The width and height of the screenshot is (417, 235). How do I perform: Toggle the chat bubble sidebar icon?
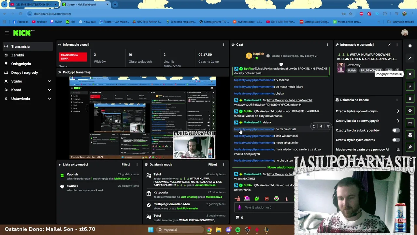(x=410, y=111)
